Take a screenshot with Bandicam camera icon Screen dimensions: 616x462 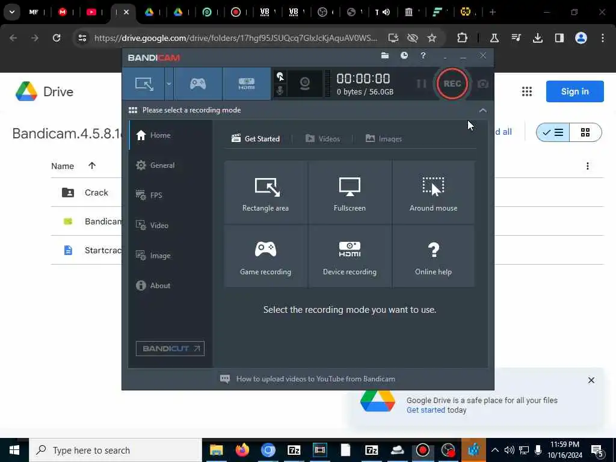(x=483, y=84)
